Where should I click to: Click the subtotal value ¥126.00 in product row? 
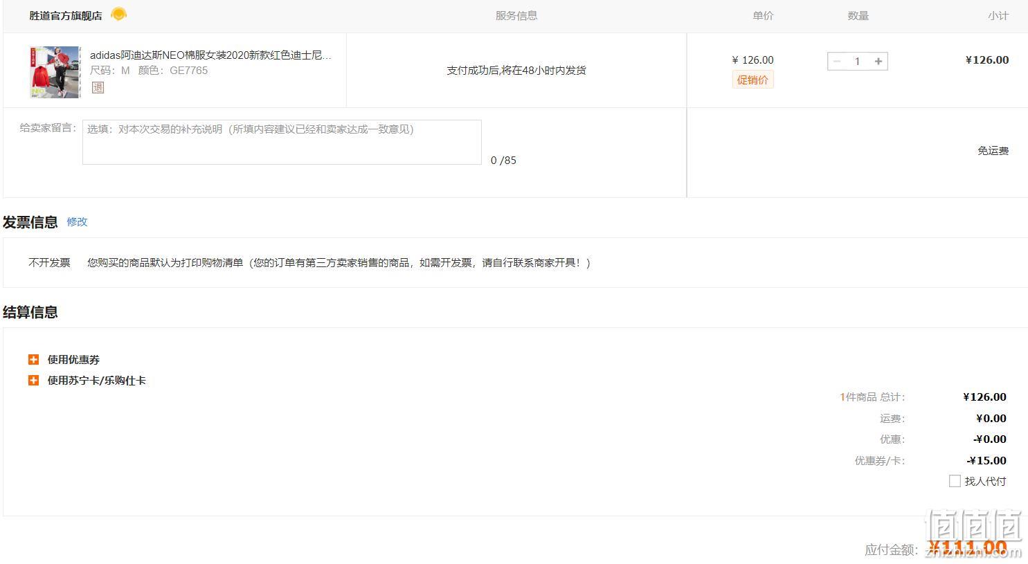coord(987,60)
